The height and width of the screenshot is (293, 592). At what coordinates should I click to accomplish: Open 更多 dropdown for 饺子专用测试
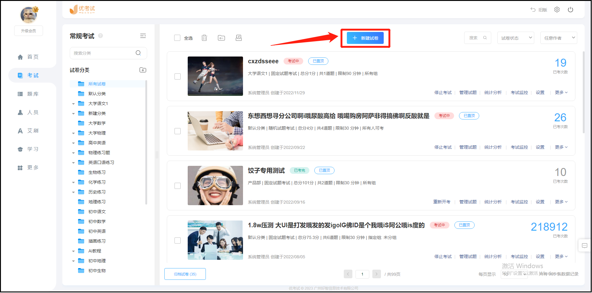pyautogui.click(x=561, y=202)
